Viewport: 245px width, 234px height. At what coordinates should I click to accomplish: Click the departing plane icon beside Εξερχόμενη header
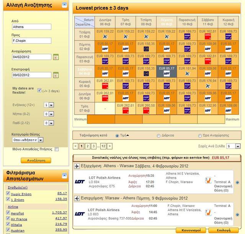[77, 166]
